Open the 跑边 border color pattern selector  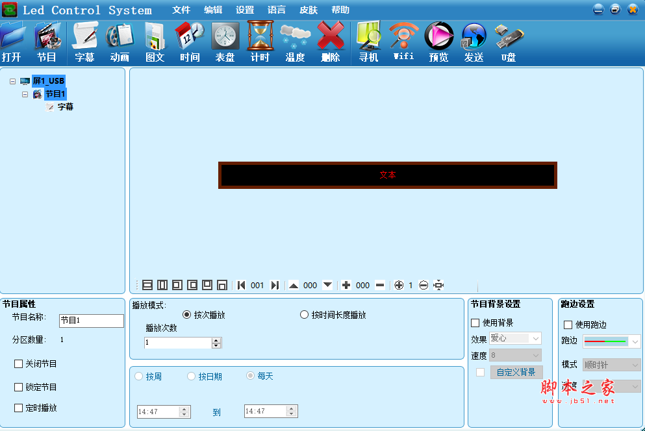(x=611, y=341)
